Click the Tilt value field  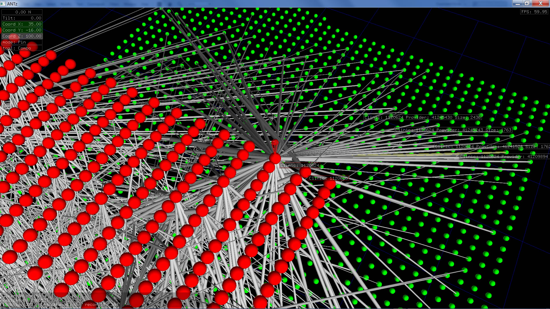click(x=22, y=18)
